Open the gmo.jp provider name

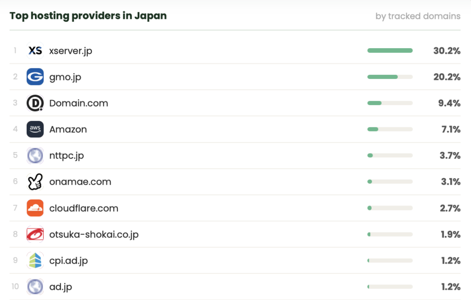pos(65,77)
